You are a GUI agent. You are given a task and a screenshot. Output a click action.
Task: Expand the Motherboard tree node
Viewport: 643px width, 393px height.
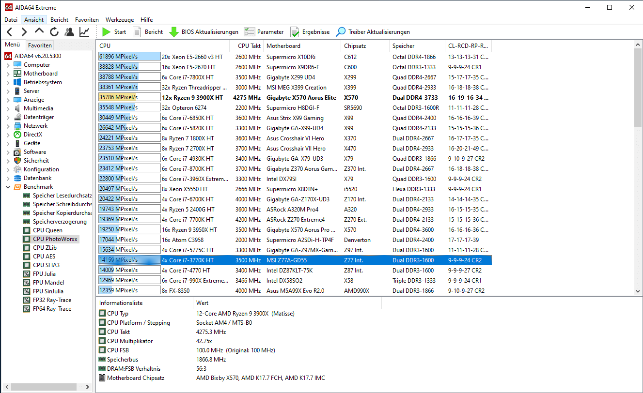point(8,74)
